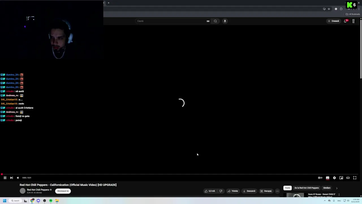Select the De la Red Hot Chili Peppers chip
The image size is (362, 204).
tap(307, 188)
